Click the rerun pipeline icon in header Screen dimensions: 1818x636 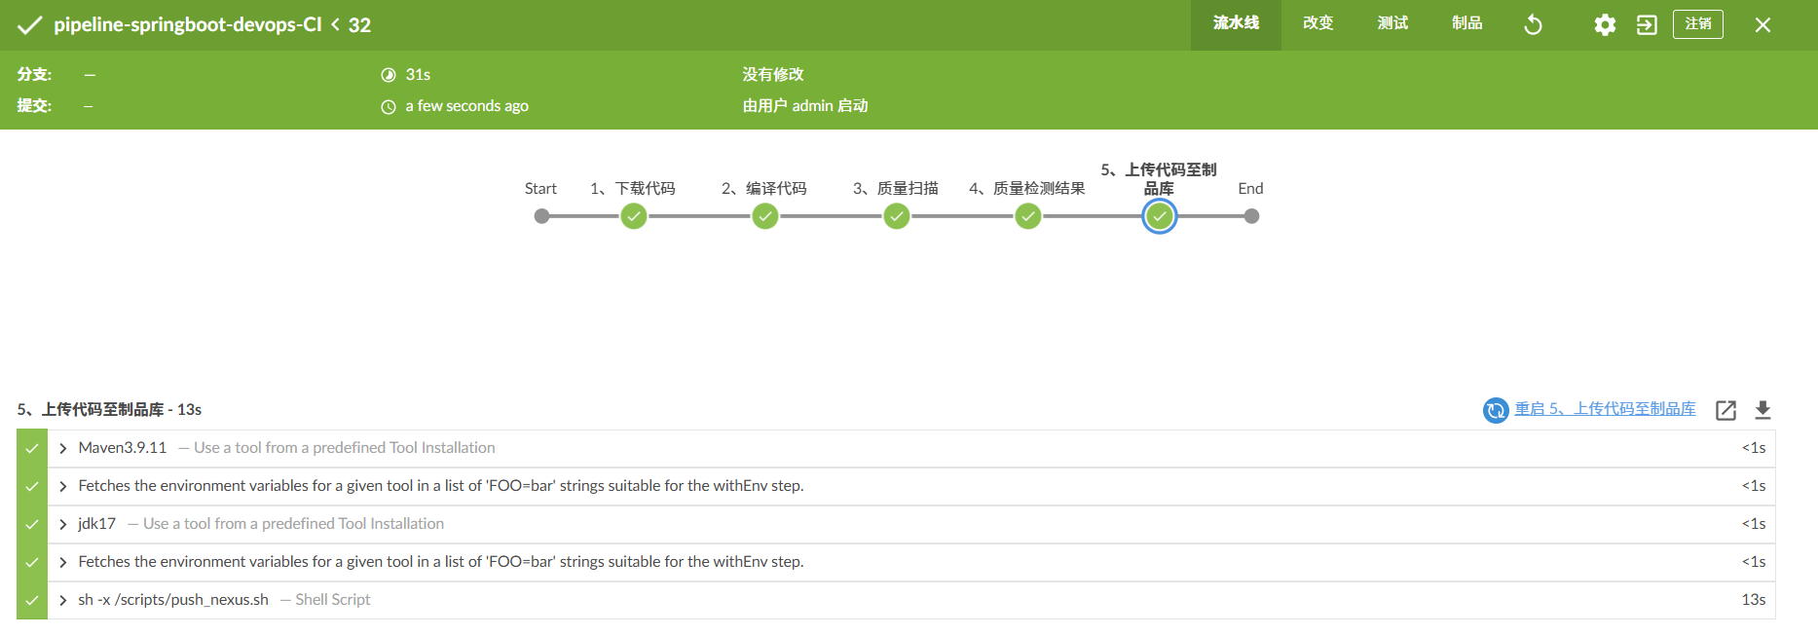(x=1533, y=24)
